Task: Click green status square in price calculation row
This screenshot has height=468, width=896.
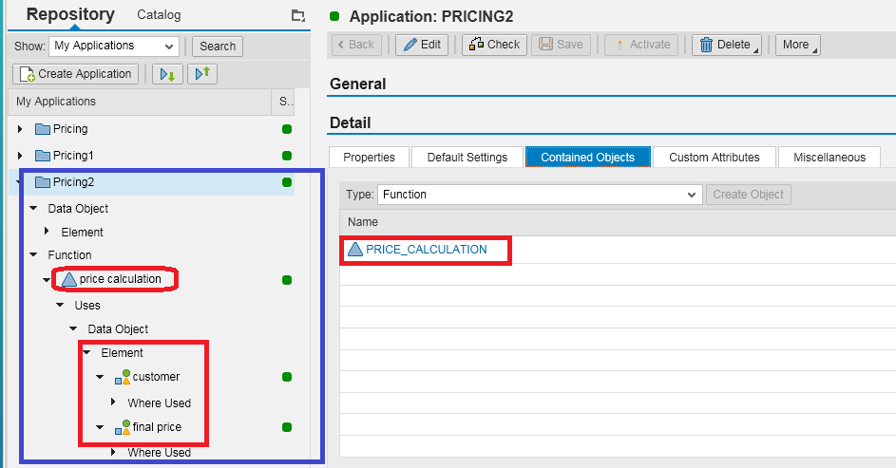Action: 287,280
